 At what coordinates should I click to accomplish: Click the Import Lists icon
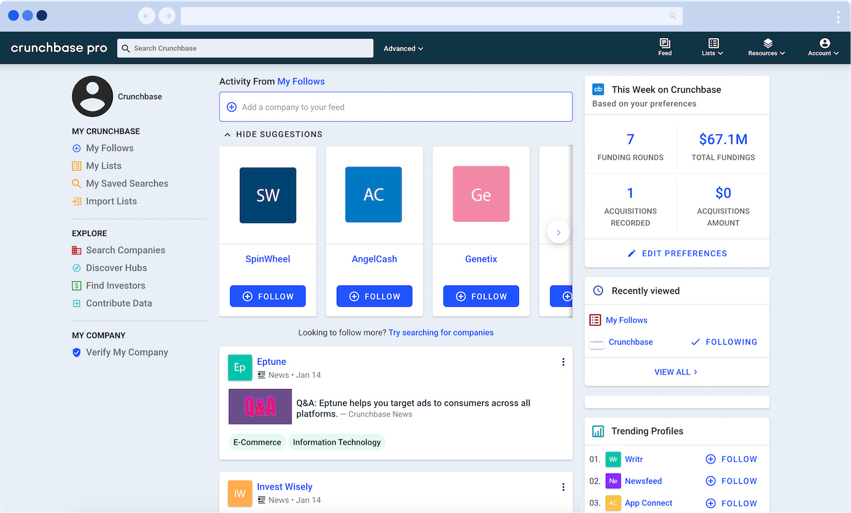76,201
